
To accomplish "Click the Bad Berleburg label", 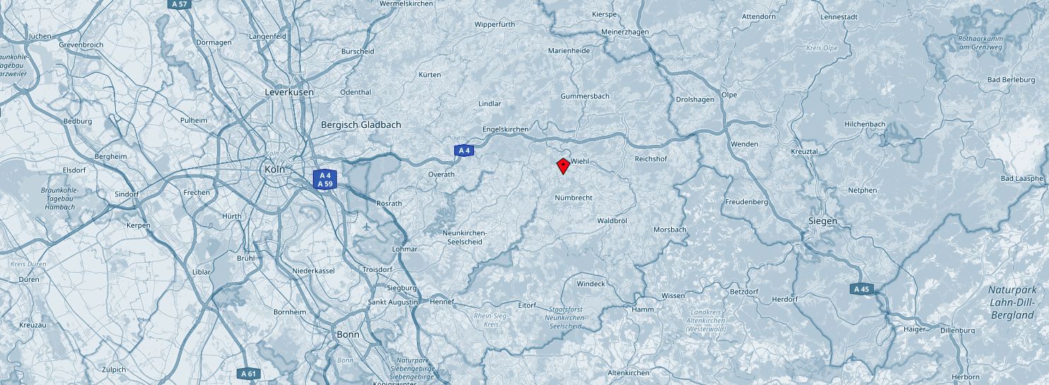I will (x=1012, y=81).
